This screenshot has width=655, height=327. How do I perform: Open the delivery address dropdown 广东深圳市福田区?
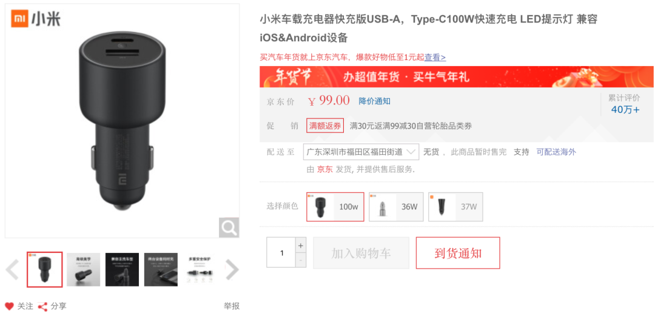click(x=361, y=152)
